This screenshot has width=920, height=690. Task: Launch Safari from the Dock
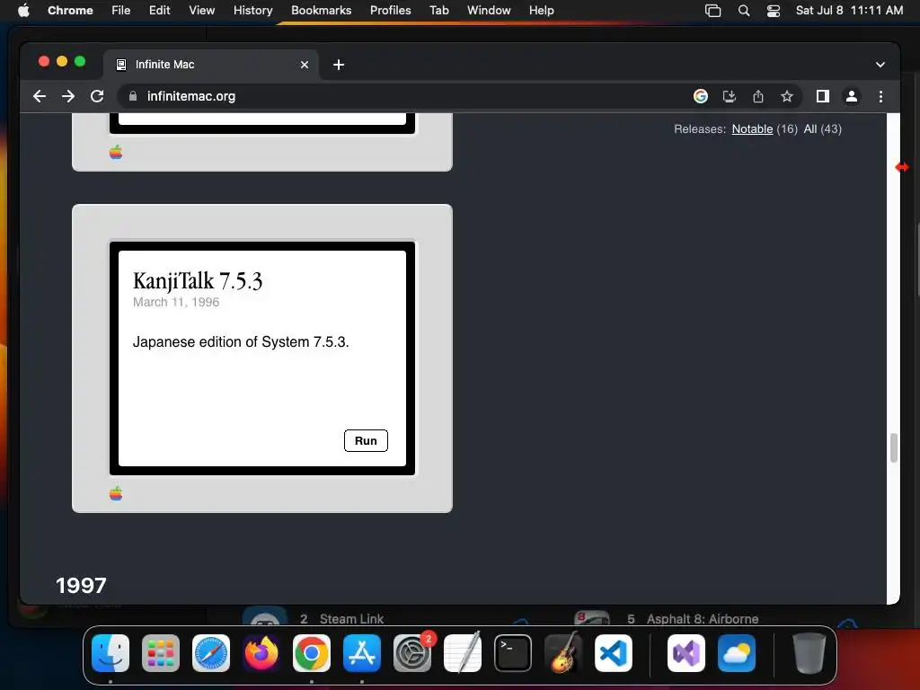pos(210,653)
